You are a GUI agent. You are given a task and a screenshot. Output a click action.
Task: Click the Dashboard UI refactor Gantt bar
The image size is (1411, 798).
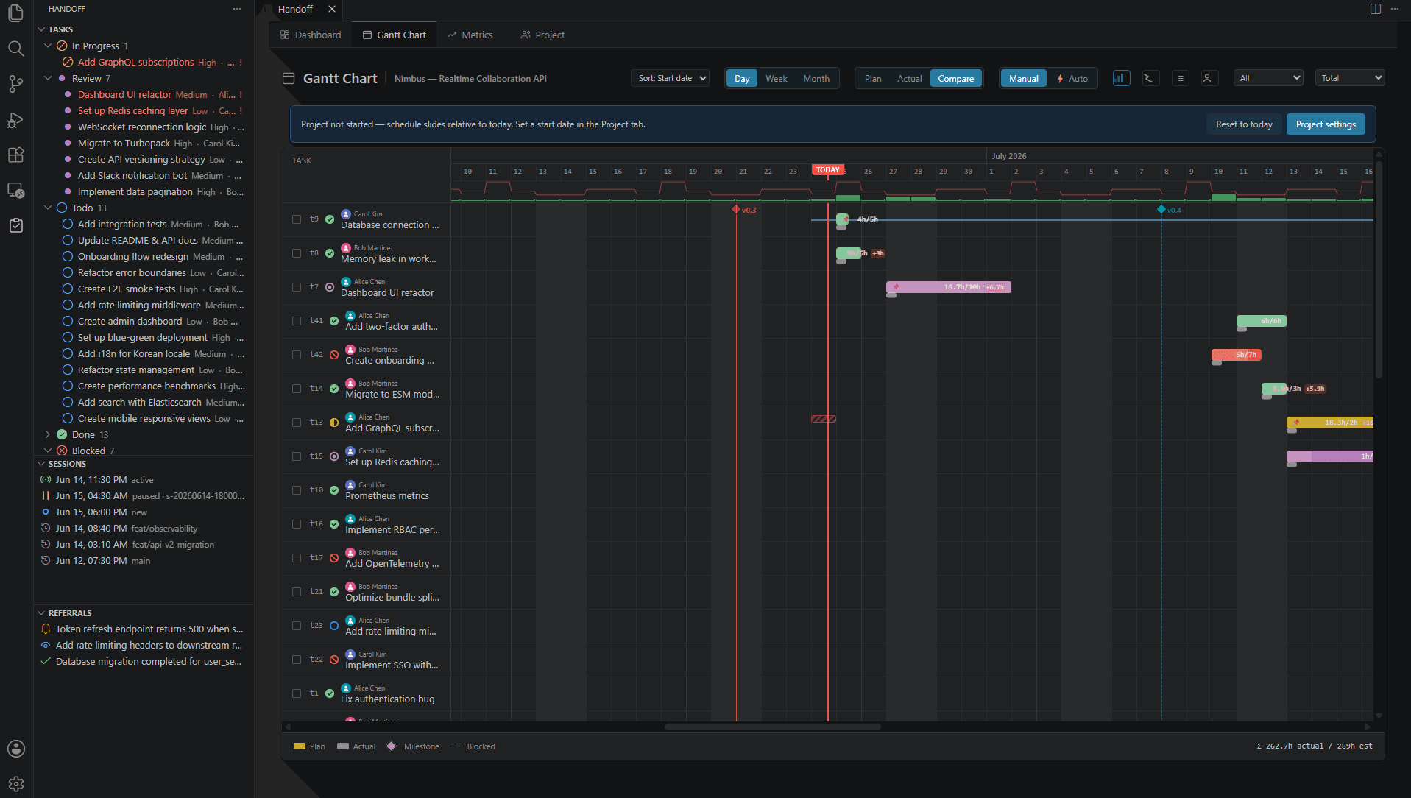point(948,287)
